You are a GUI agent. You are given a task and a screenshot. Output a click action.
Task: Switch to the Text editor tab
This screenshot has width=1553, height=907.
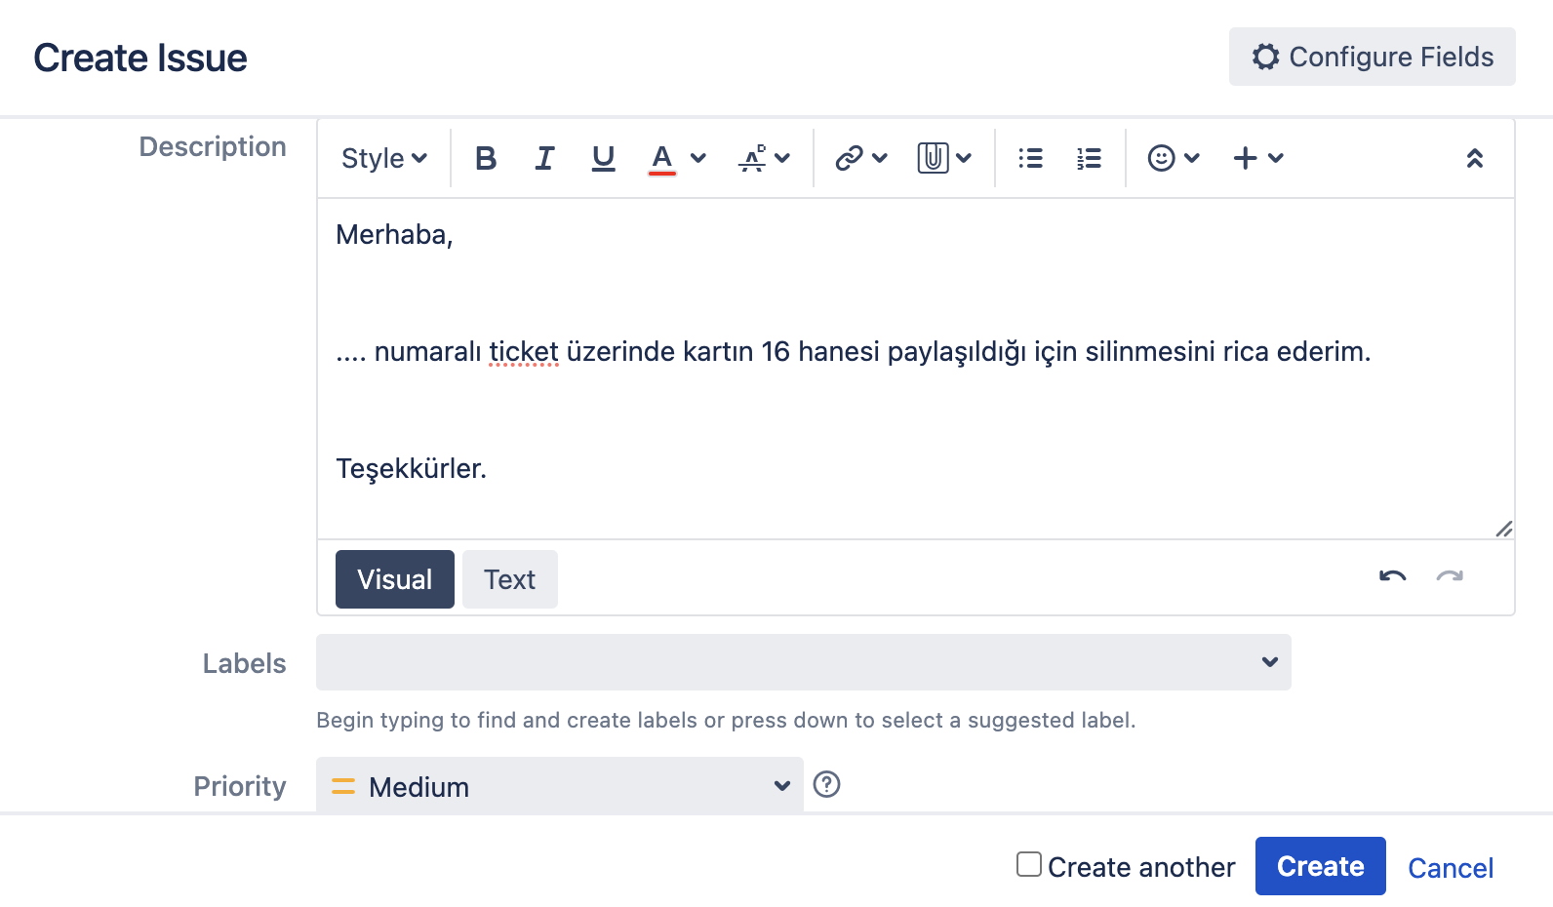tap(509, 579)
